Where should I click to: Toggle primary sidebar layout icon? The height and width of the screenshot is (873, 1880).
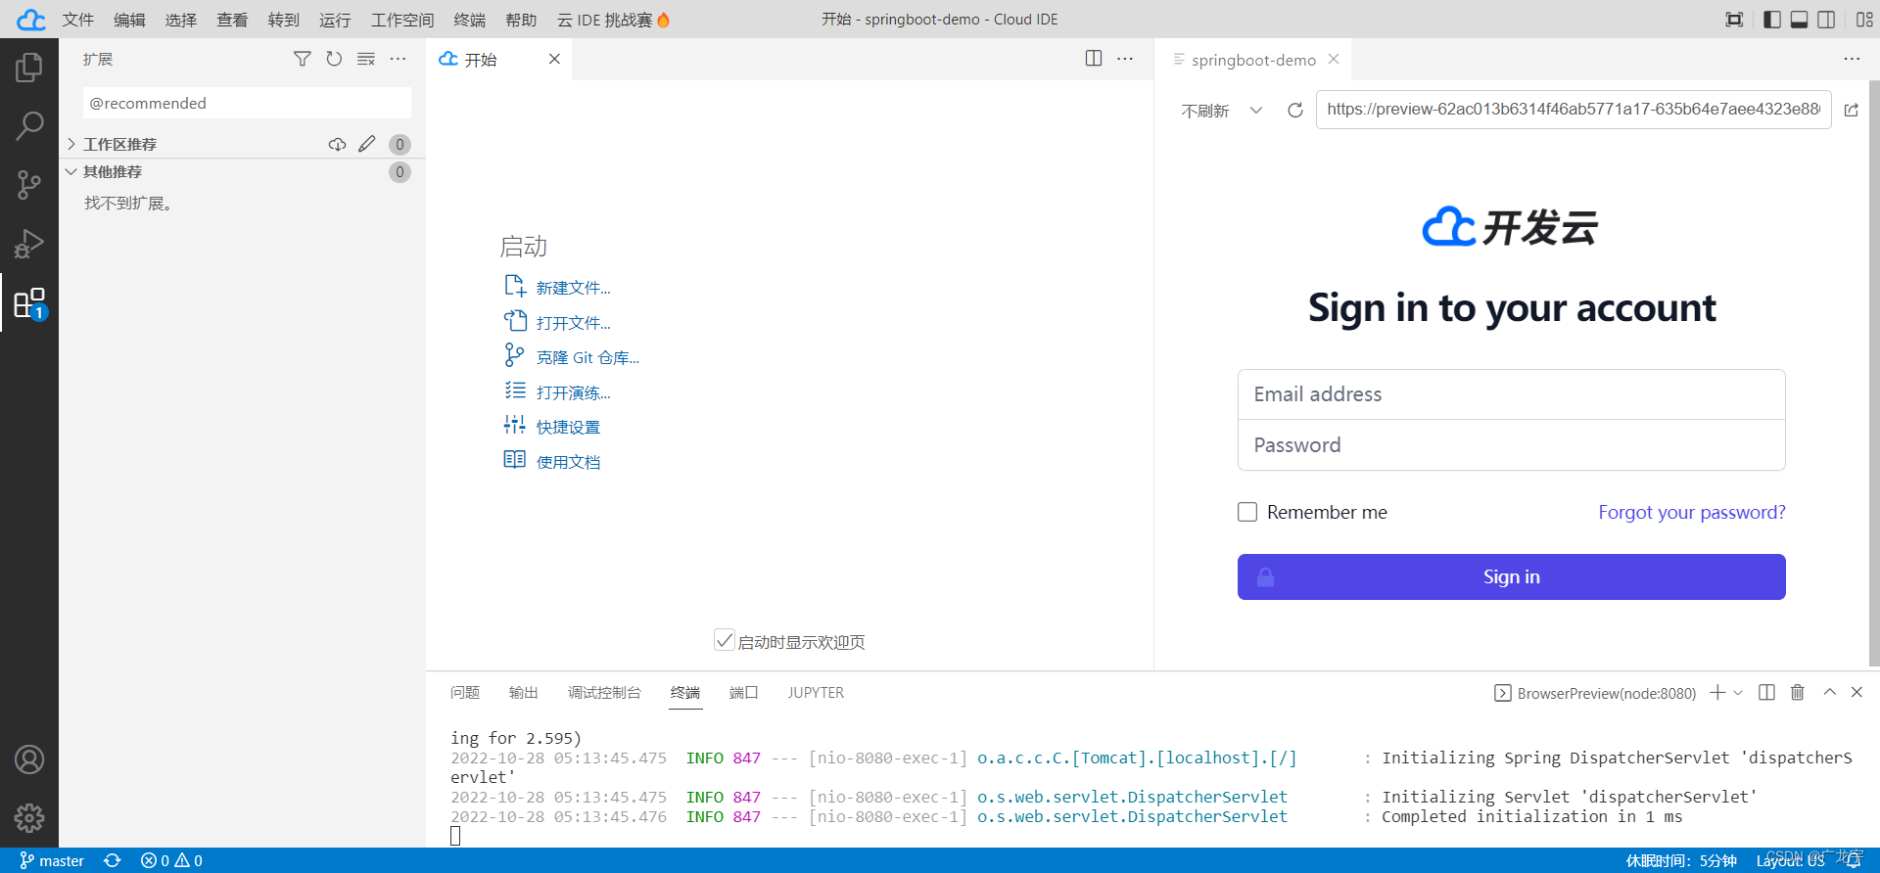(x=1771, y=20)
